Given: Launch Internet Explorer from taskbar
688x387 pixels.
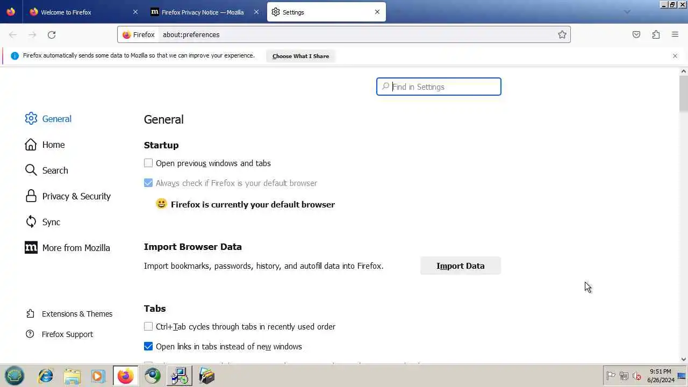Looking at the screenshot, I should coord(46,376).
